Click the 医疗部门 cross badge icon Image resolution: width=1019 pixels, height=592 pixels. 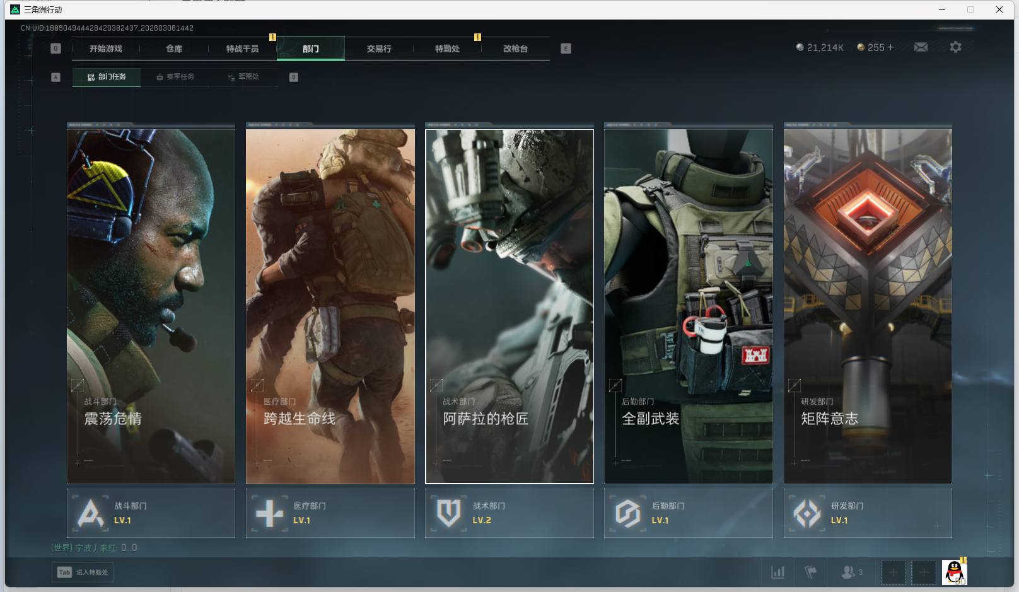269,513
